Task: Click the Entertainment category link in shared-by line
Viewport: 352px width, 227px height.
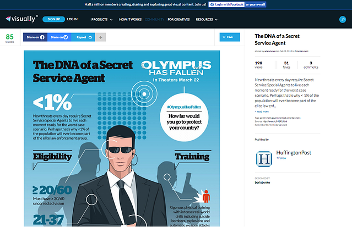Action: (x=301, y=51)
